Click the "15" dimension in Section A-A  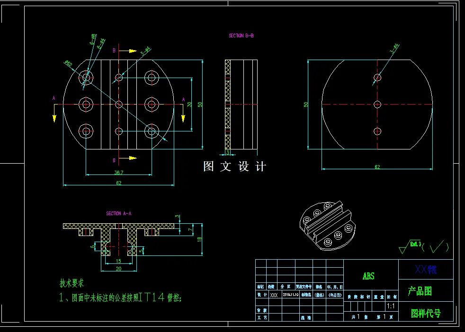pos(118,261)
